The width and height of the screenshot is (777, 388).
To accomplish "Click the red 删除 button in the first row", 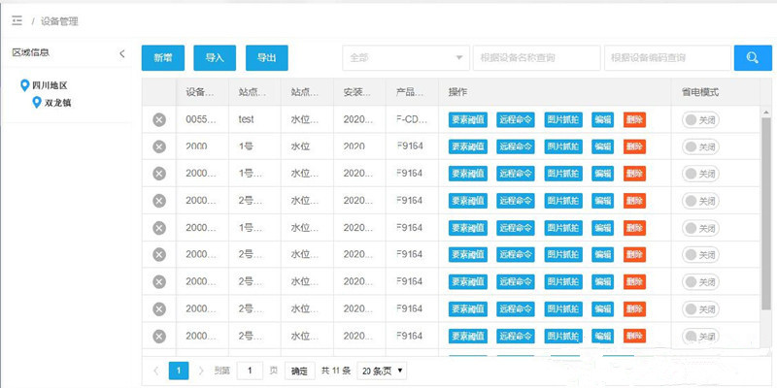I will (x=634, y=119).
